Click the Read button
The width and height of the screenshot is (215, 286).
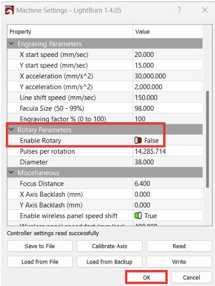click(179, 246)
